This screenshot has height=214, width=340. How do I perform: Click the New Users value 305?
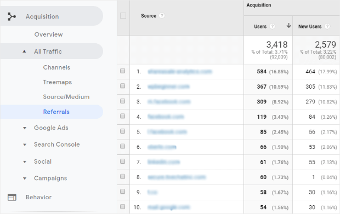click(310, 87)
